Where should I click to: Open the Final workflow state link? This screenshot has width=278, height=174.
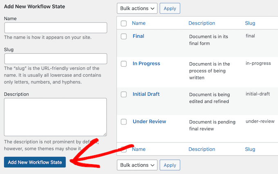pyautogui.click(x=138, y=36)
